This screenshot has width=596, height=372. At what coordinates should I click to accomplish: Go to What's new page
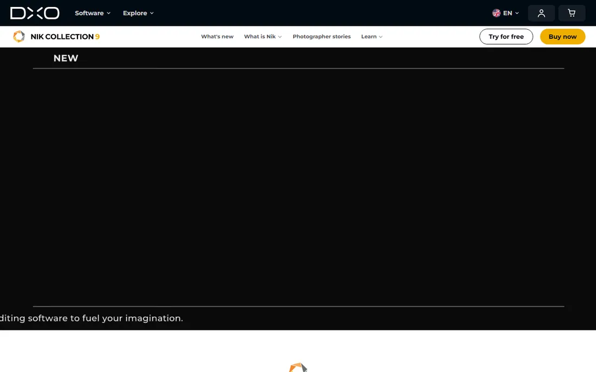[217, 36]
